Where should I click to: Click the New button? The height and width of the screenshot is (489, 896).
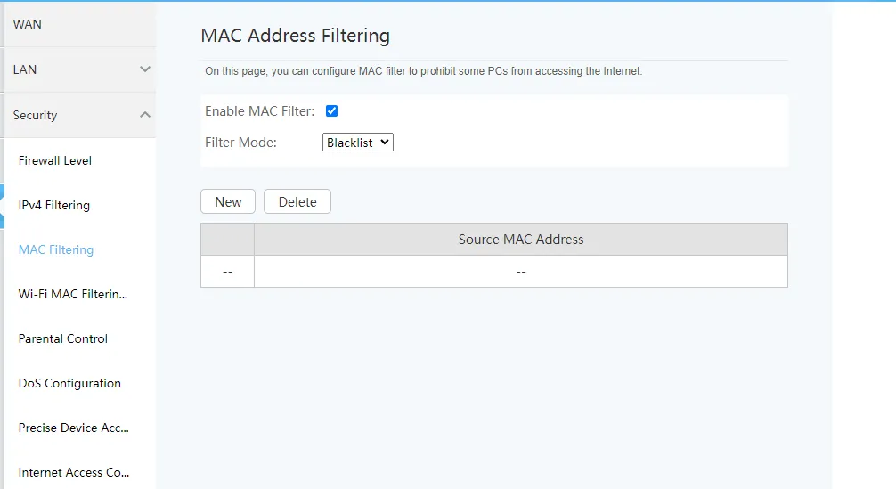(228, 201)
